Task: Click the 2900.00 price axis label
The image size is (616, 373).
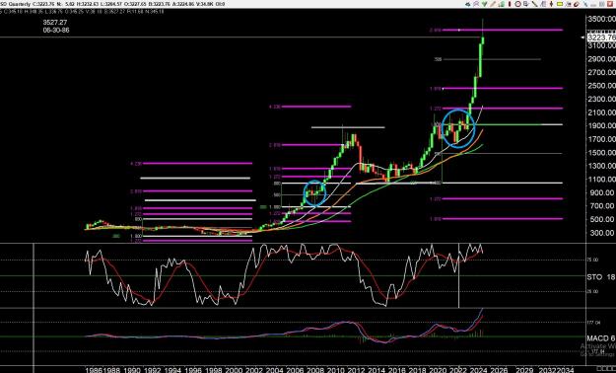Action: click(601, 58)
